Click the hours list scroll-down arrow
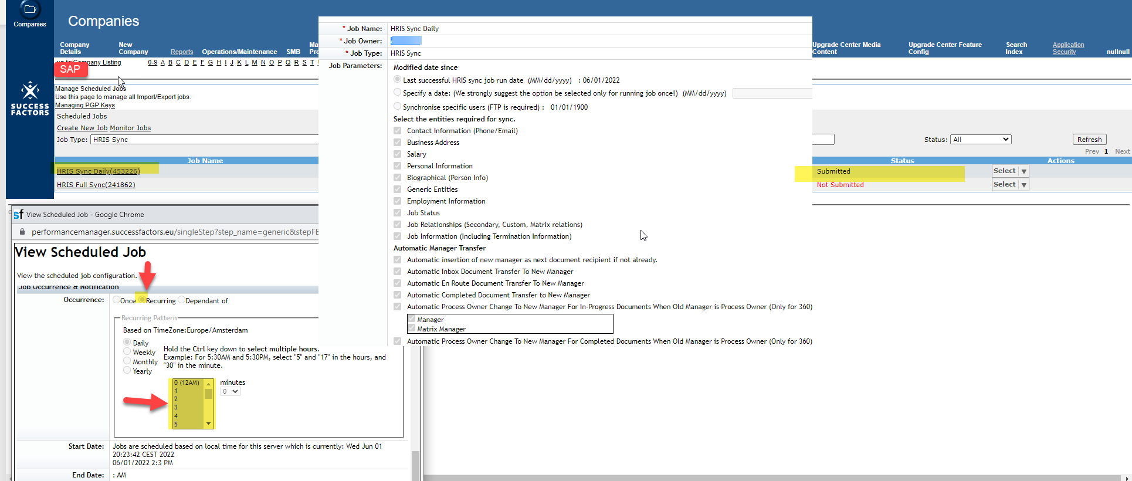Screen dimensions: 1132x481 (x=208, y=424)
